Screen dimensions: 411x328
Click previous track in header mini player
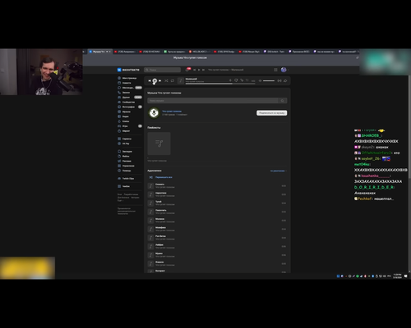(194, 70)
